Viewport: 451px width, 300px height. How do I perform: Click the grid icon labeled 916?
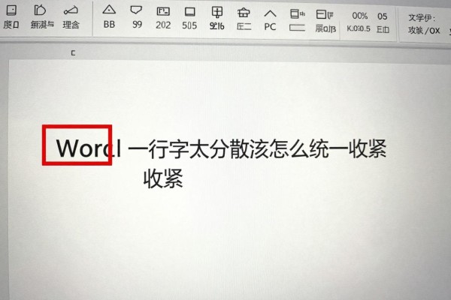pos(217,12)
